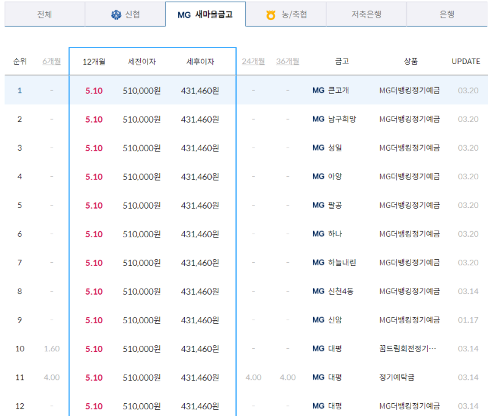Sort by the 36개월 column
The width and height of the screenshot is (488, 416).
[x=287, y=61]
